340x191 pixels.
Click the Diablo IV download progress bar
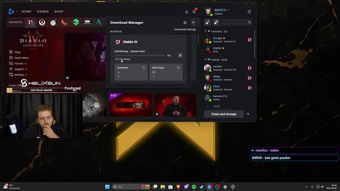pos(140,55)
